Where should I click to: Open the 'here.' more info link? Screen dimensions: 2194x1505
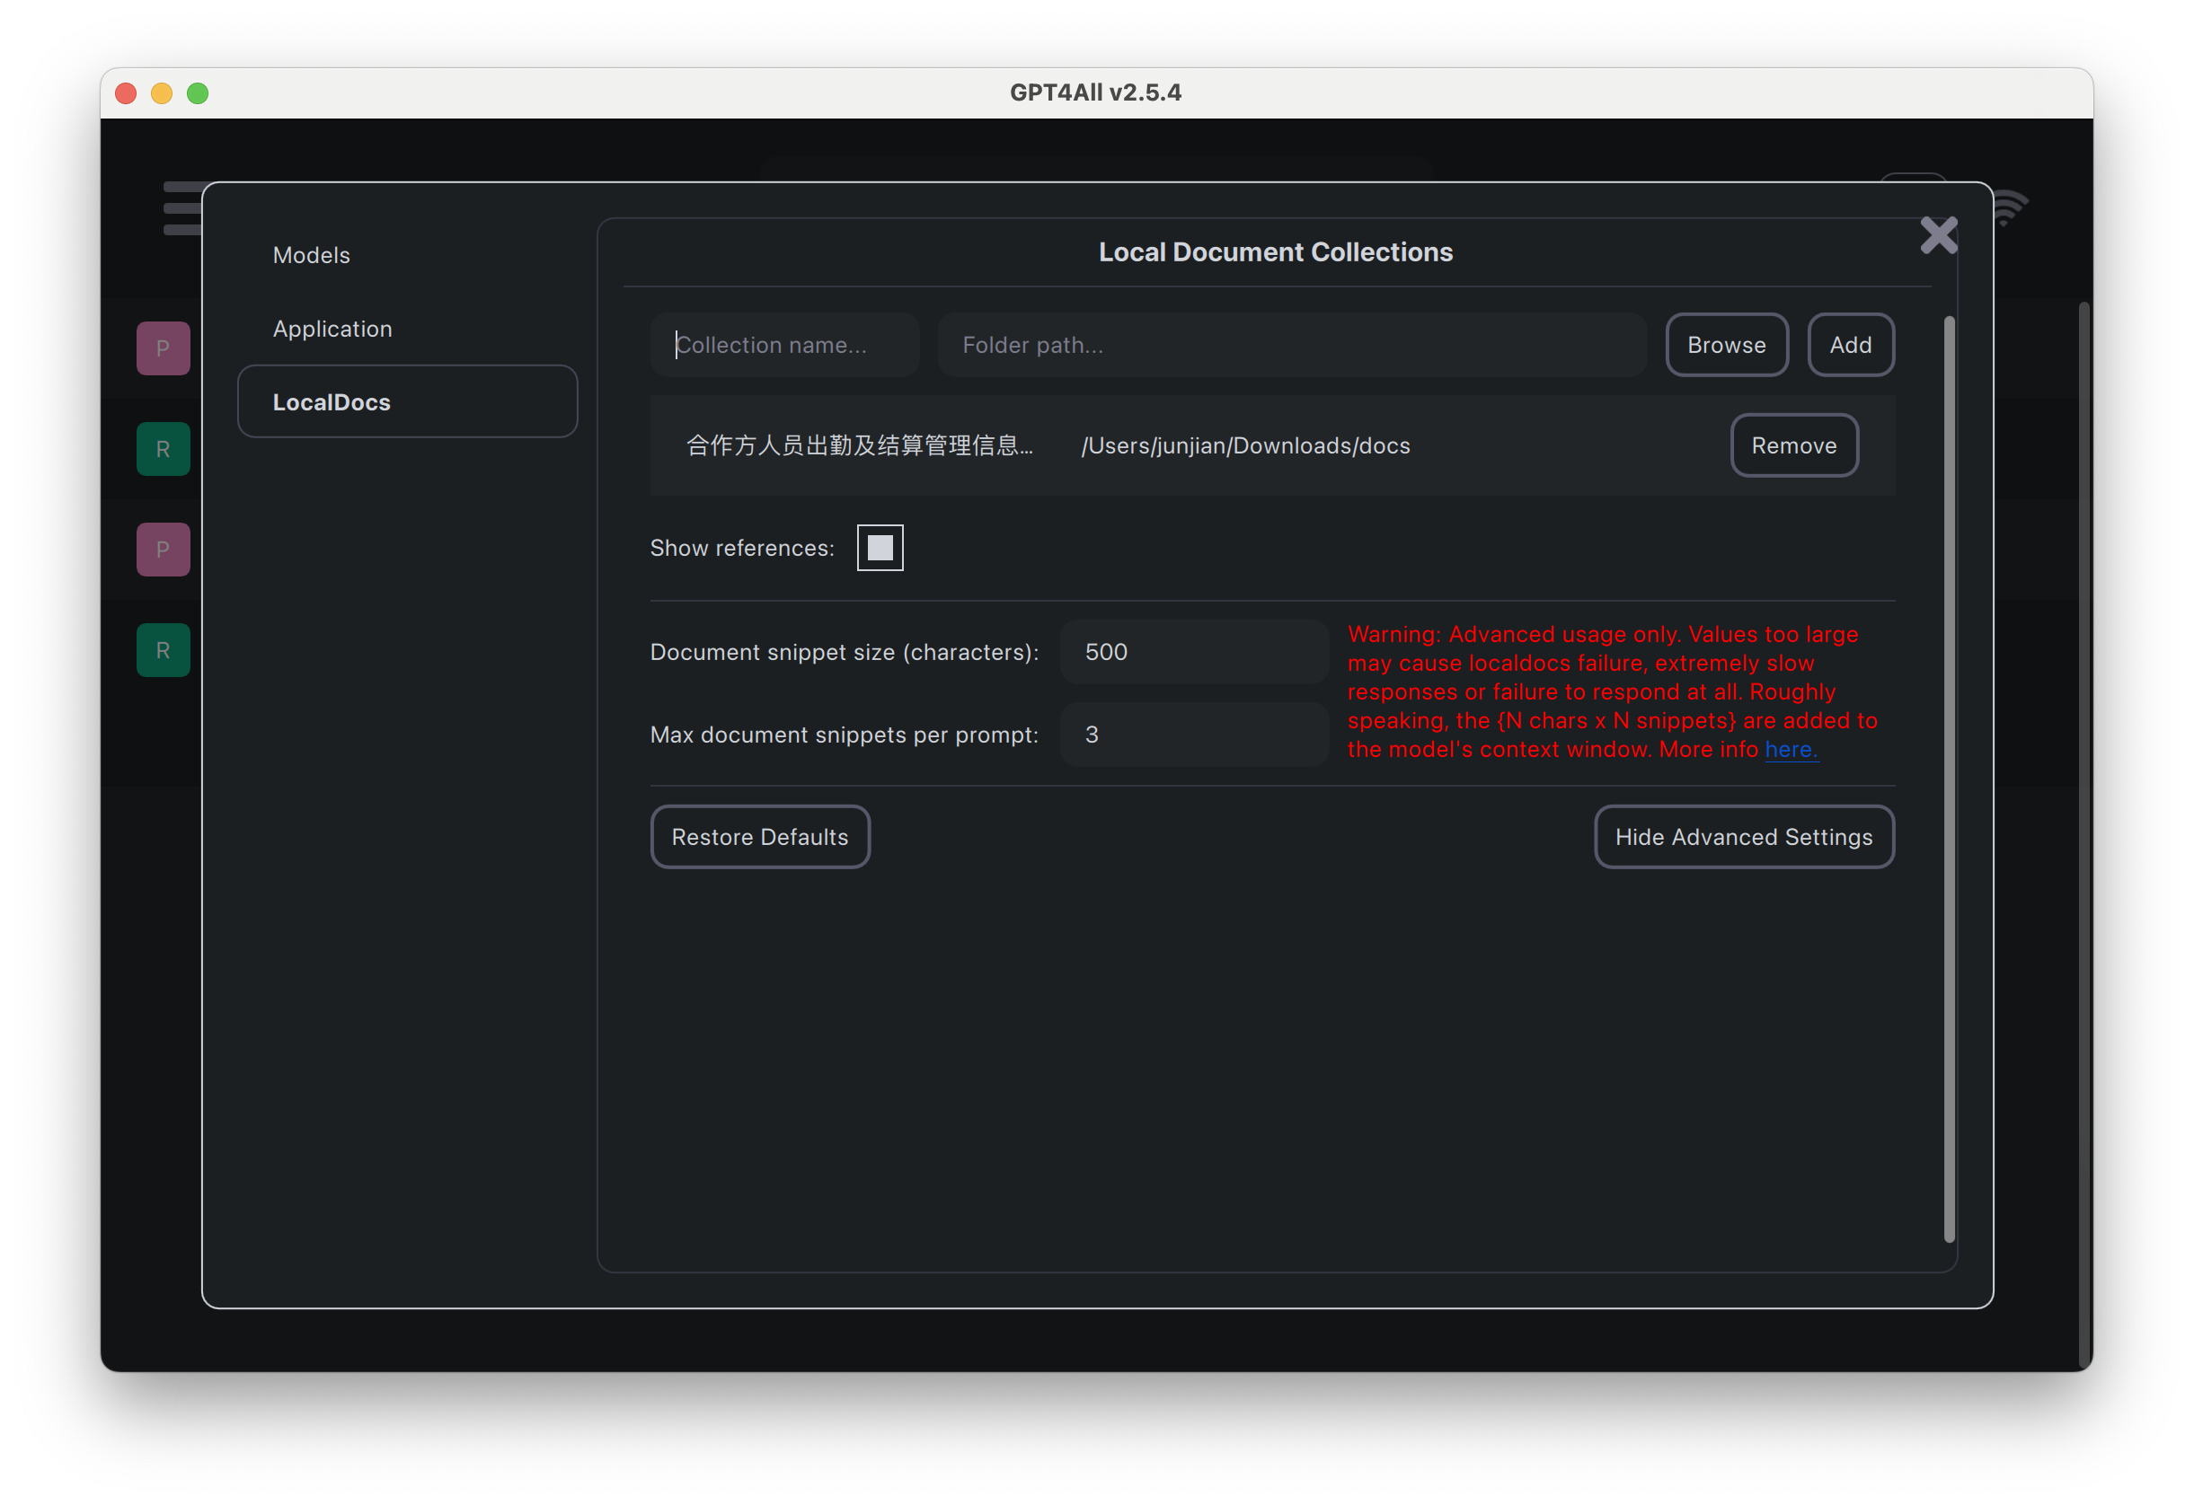tap(1789, 749)
